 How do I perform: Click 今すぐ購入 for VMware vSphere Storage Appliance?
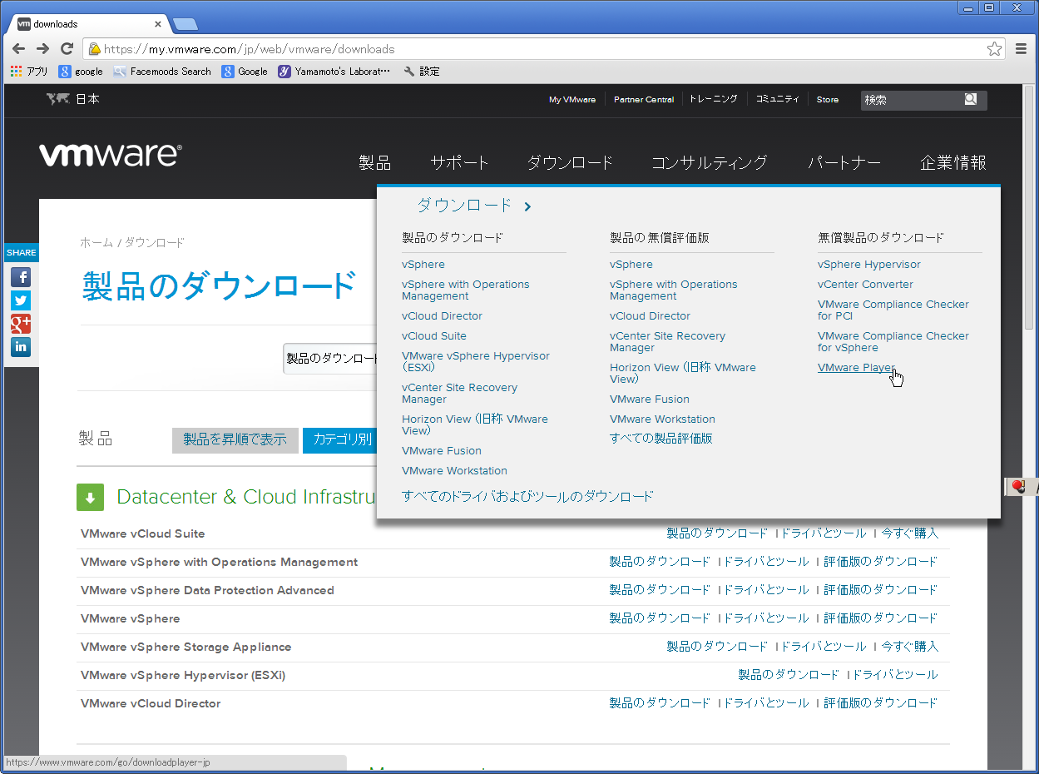pyautogui.click(x=910, y=647)
